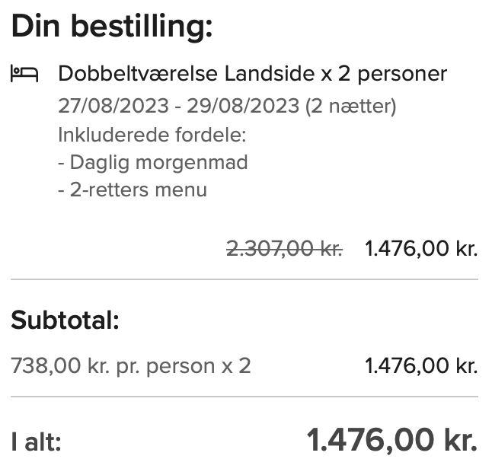Click the large bold total 1.476,00 kr.
The height and width of the screenshot is (475, 492).
(x=392, y=440)
